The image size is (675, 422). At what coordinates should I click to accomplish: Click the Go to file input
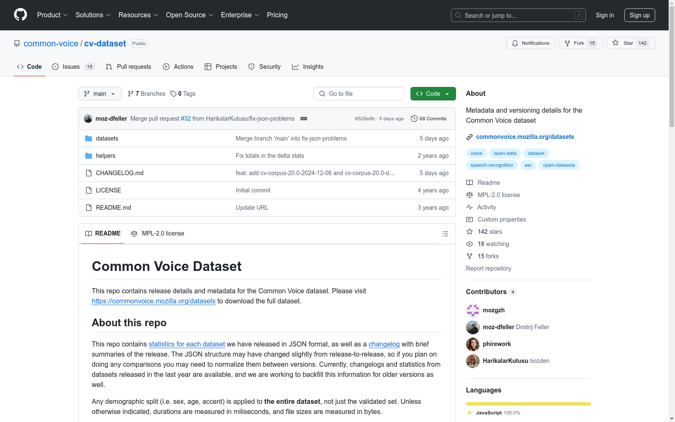(359, 94)
